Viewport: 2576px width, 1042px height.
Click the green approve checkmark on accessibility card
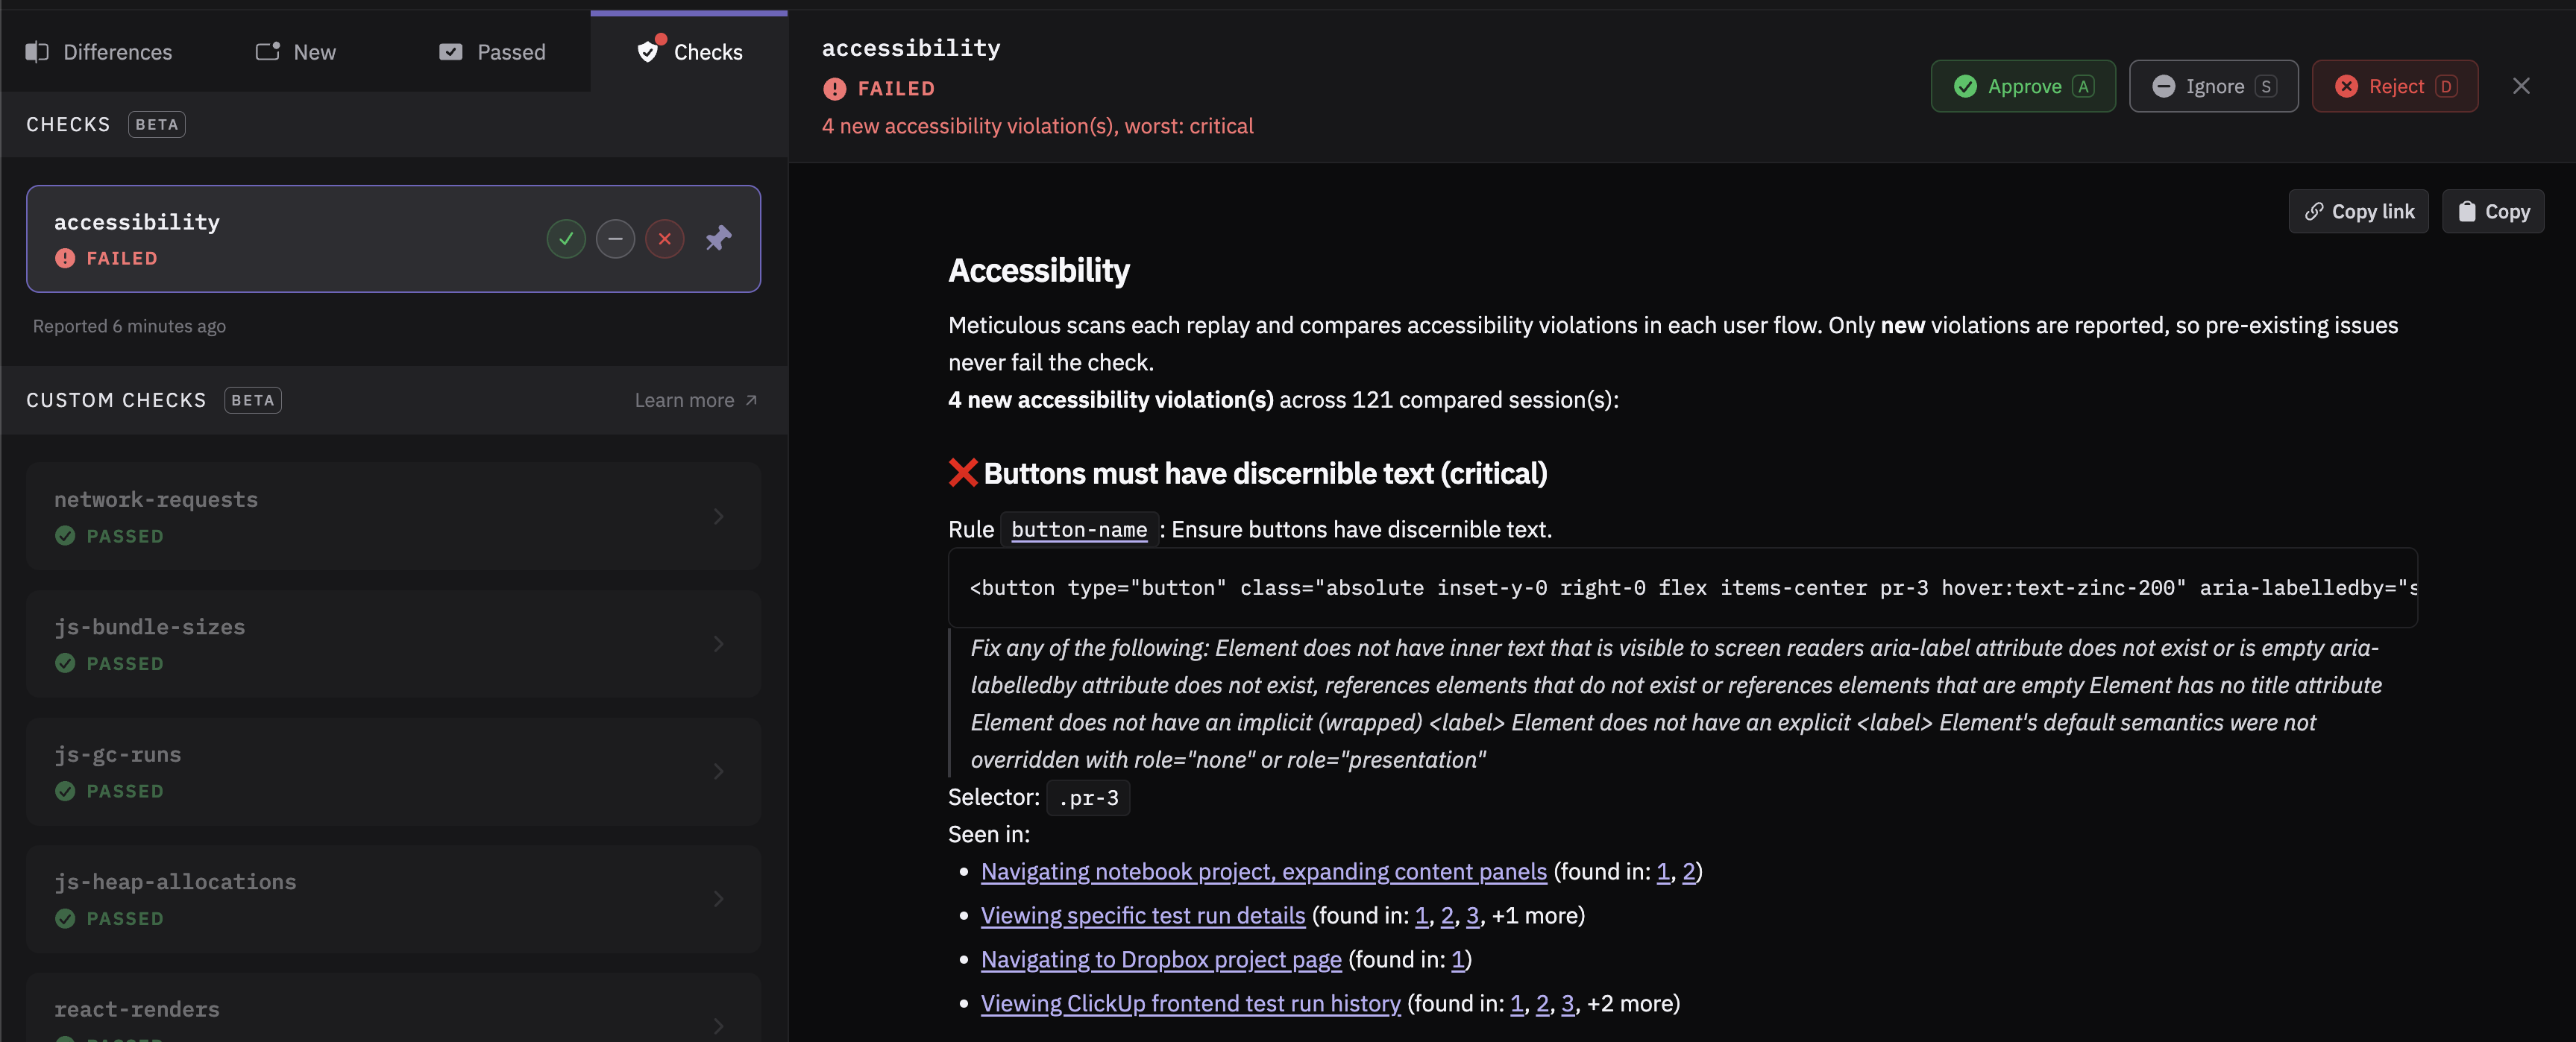pyautogui.click(x=566, y=239)
